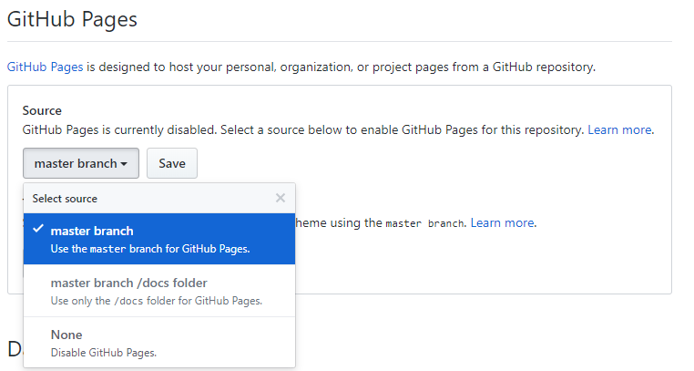The height and width of the screenshot is (371, 694).
Task: Click the Save button
Action: click(x=172, y=163)
